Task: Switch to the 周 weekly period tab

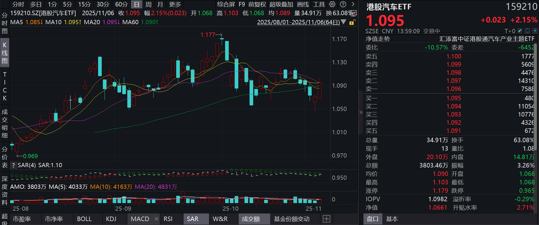Action: tap(148, 4)
